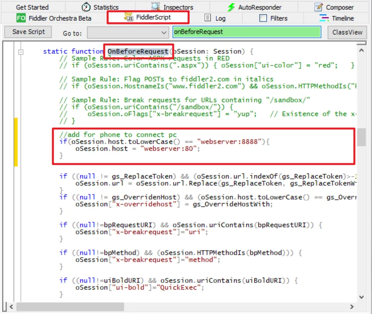The width and height of the screenshot is (372, 314).
Task: Click the static keyword in function declaration
Action: pos(55,51)
